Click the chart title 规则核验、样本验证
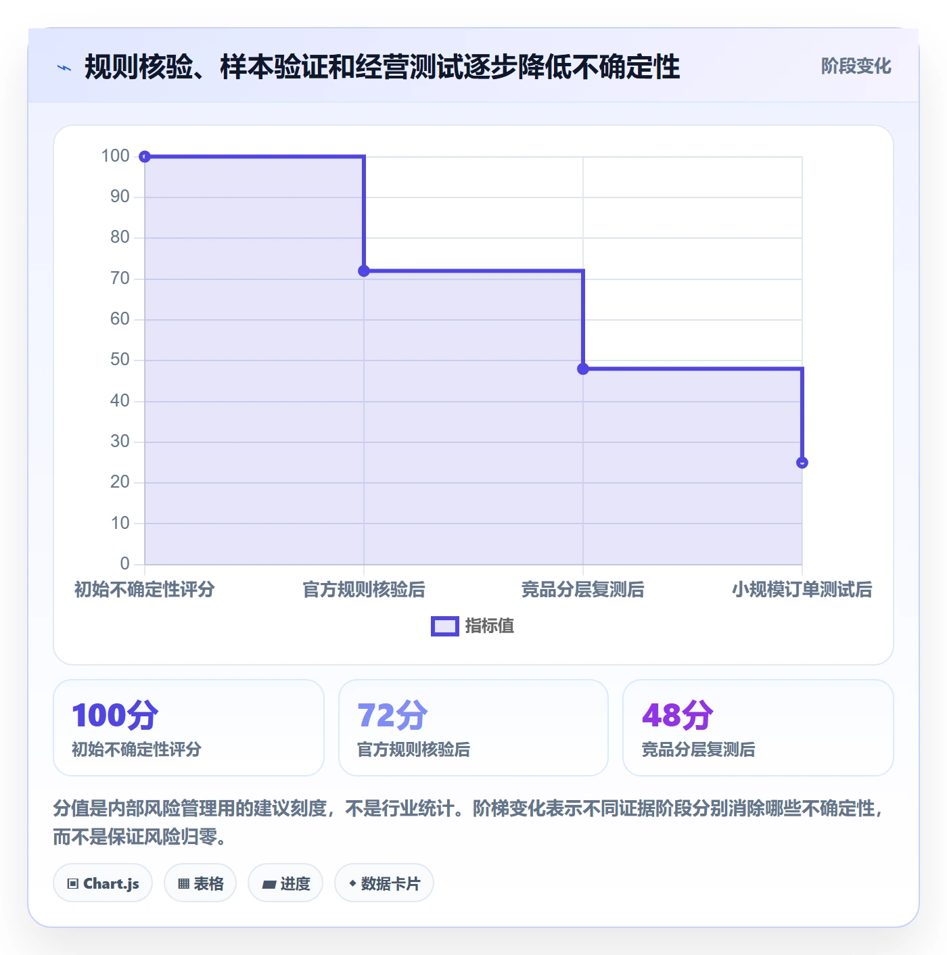 click(382, 67)
